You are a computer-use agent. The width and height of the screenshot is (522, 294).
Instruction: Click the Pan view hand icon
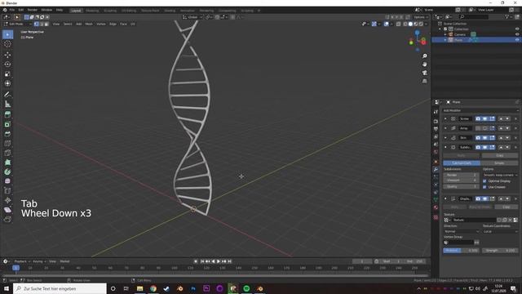tap(424, 65)
